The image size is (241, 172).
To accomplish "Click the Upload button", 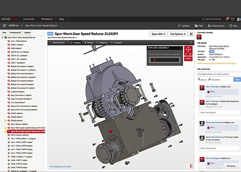I will (27, 33).
